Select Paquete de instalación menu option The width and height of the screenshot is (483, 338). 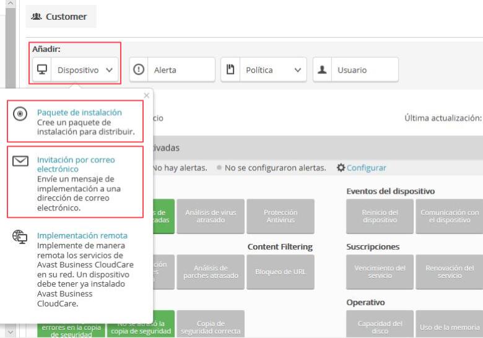point(79,113)
